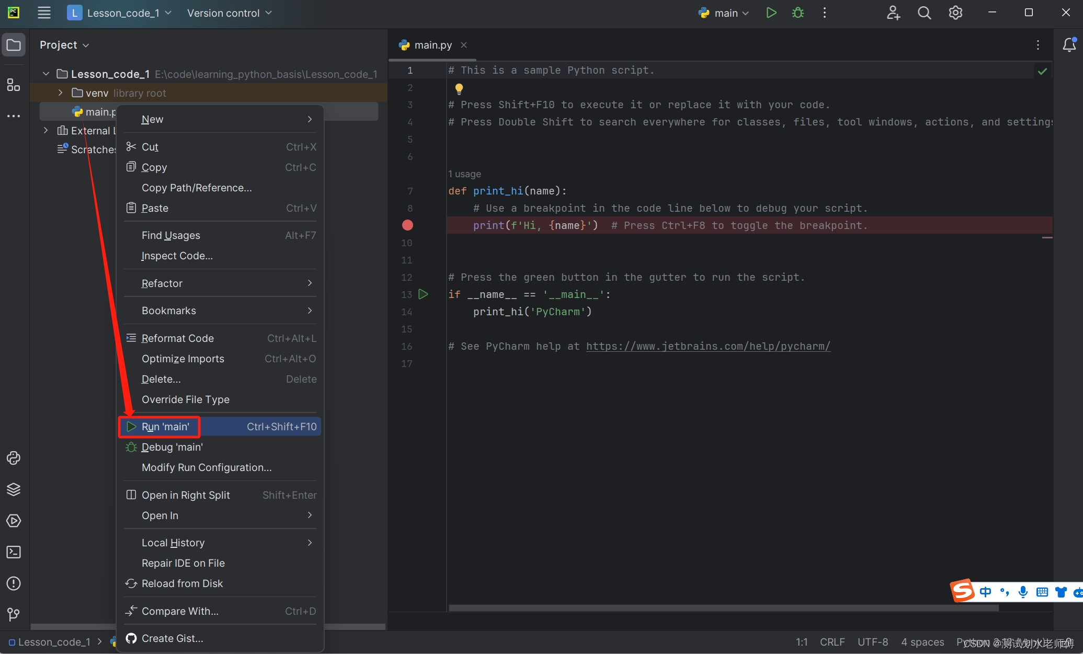The height and width of the screenshot is (654, 1083).
Task: Choose Find Usages menu item
Action: click(x=220, y=235)
